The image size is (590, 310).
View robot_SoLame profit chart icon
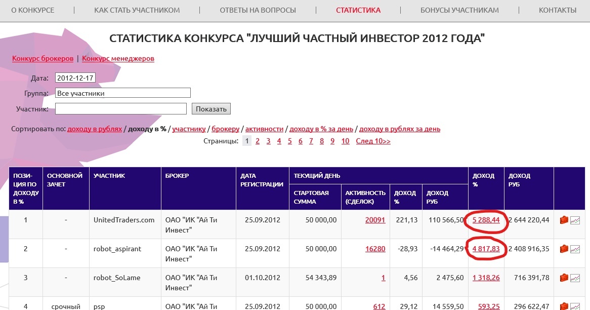click(x=575, y=277)
